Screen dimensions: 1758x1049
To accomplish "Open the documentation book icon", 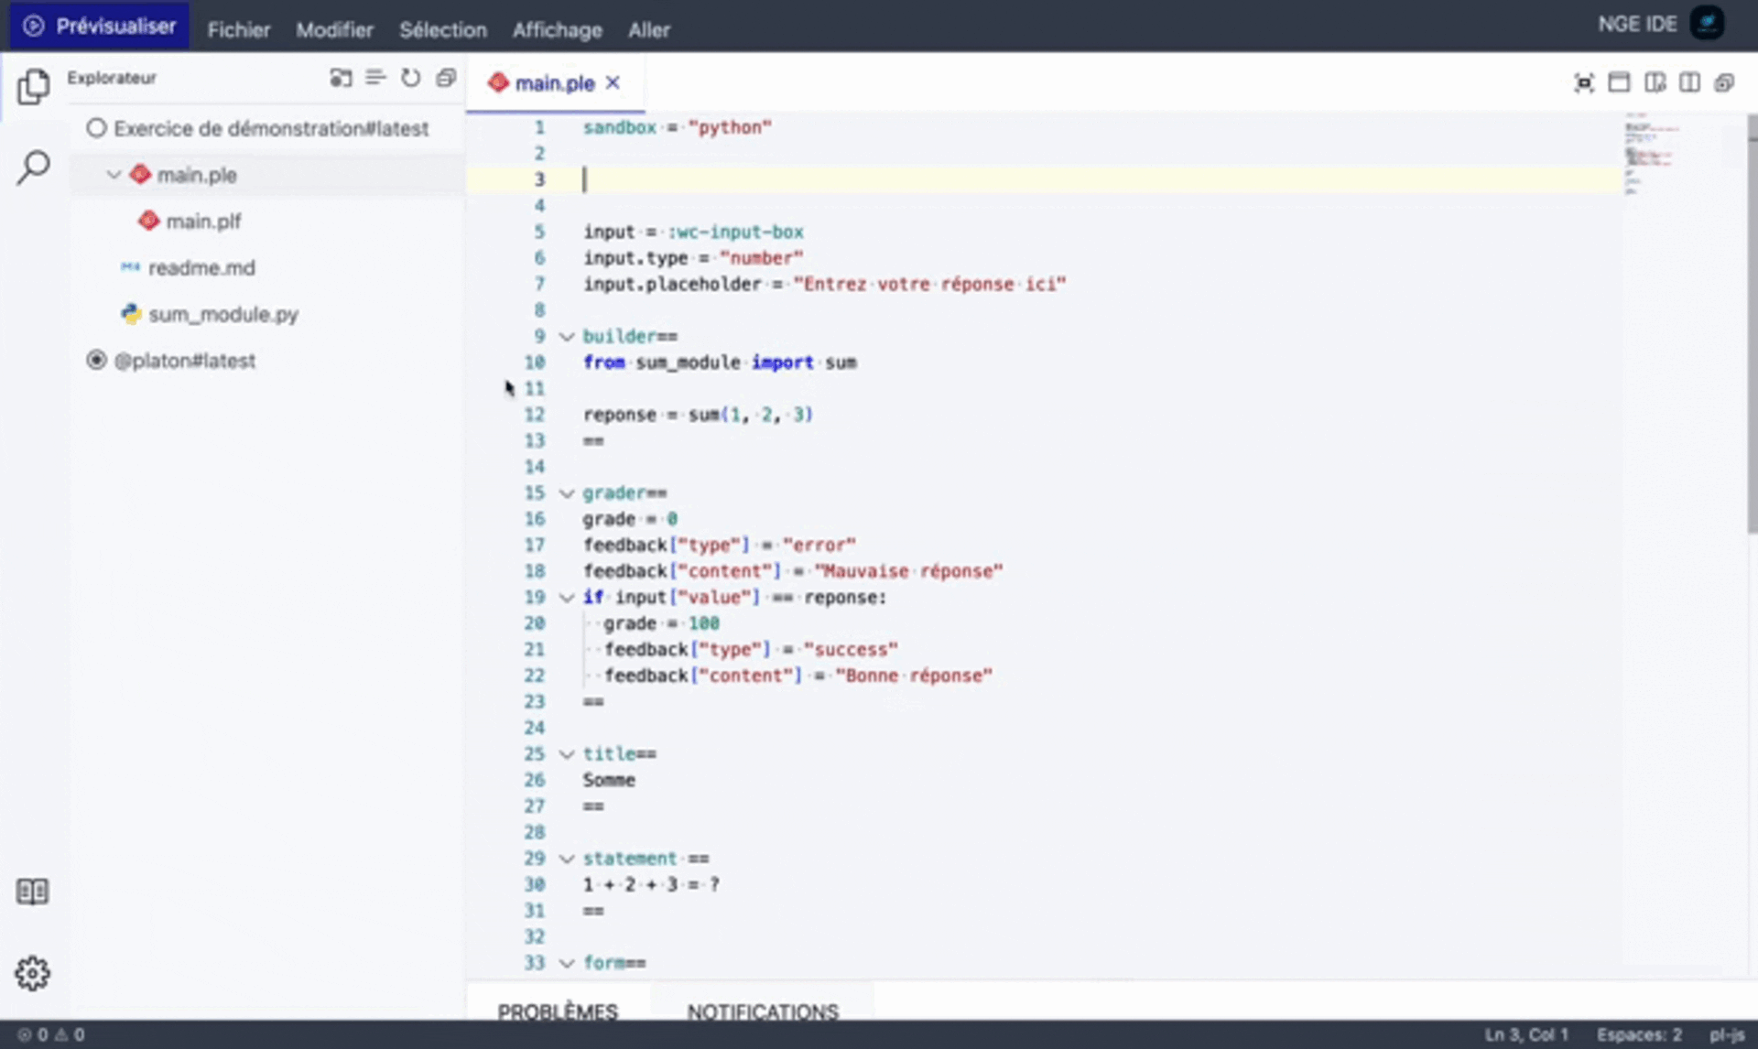I will [33, 891].
